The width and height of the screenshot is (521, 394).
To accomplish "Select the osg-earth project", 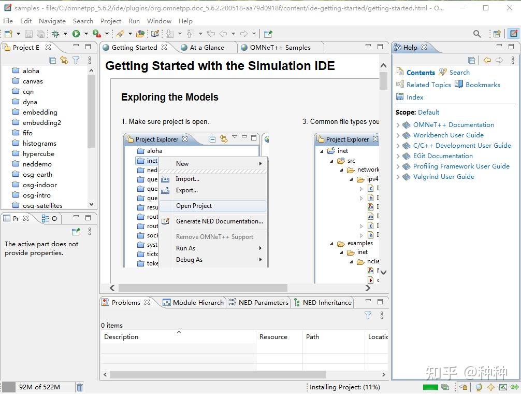I will click(37, 175).
